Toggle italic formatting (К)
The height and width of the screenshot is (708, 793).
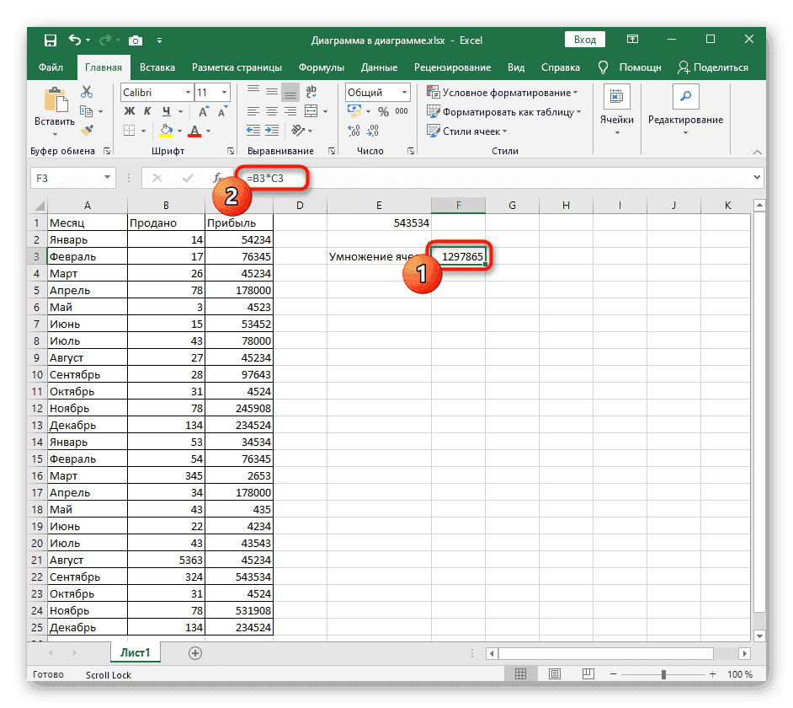147,111
